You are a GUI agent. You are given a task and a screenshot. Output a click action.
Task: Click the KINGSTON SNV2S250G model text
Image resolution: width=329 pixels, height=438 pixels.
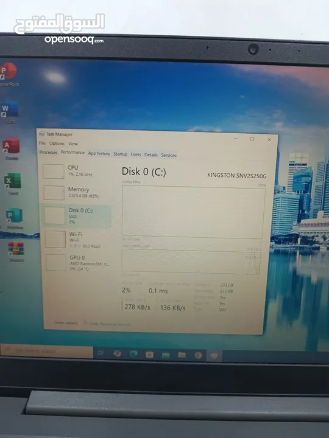point(236,176)
